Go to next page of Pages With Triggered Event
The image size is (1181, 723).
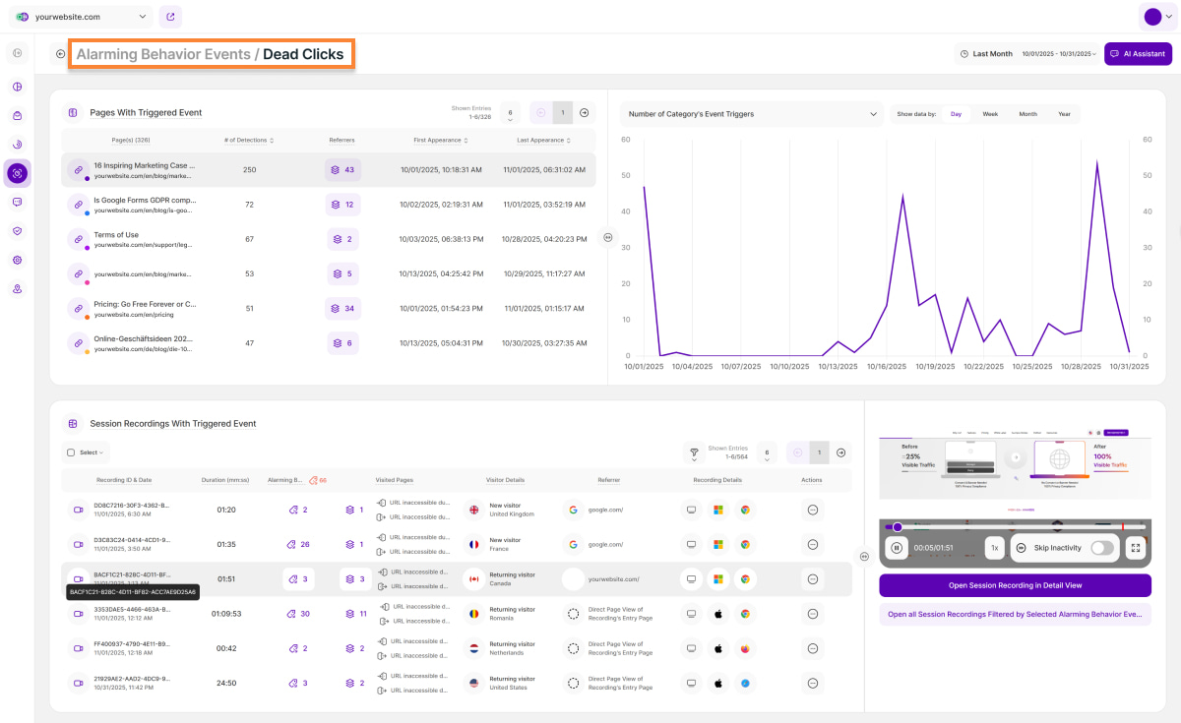tap(584, 113)
